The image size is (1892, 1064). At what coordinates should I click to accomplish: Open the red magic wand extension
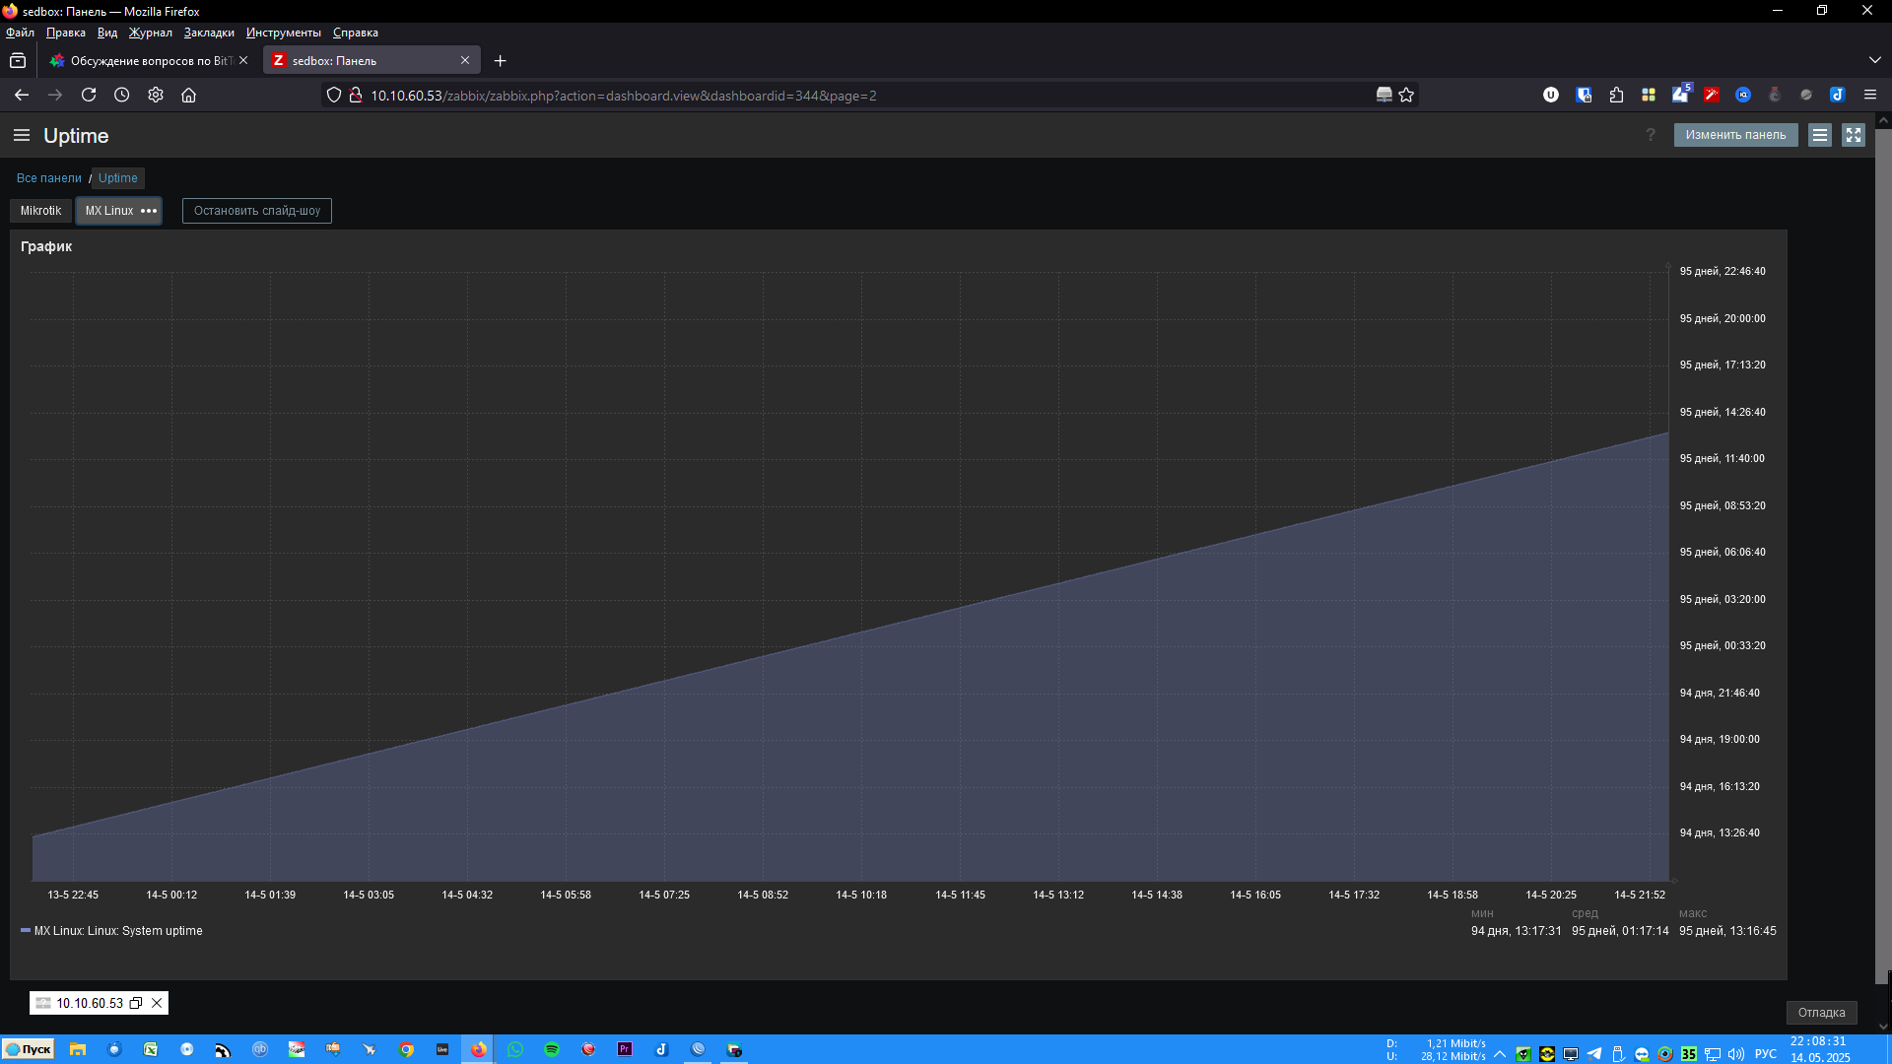(x=1712, y=95)
